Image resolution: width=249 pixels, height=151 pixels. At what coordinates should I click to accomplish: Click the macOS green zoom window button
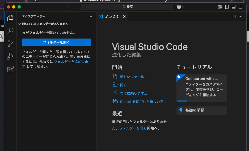tap(19, 7)
